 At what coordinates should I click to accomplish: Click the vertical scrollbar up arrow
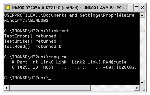point(142,15)
